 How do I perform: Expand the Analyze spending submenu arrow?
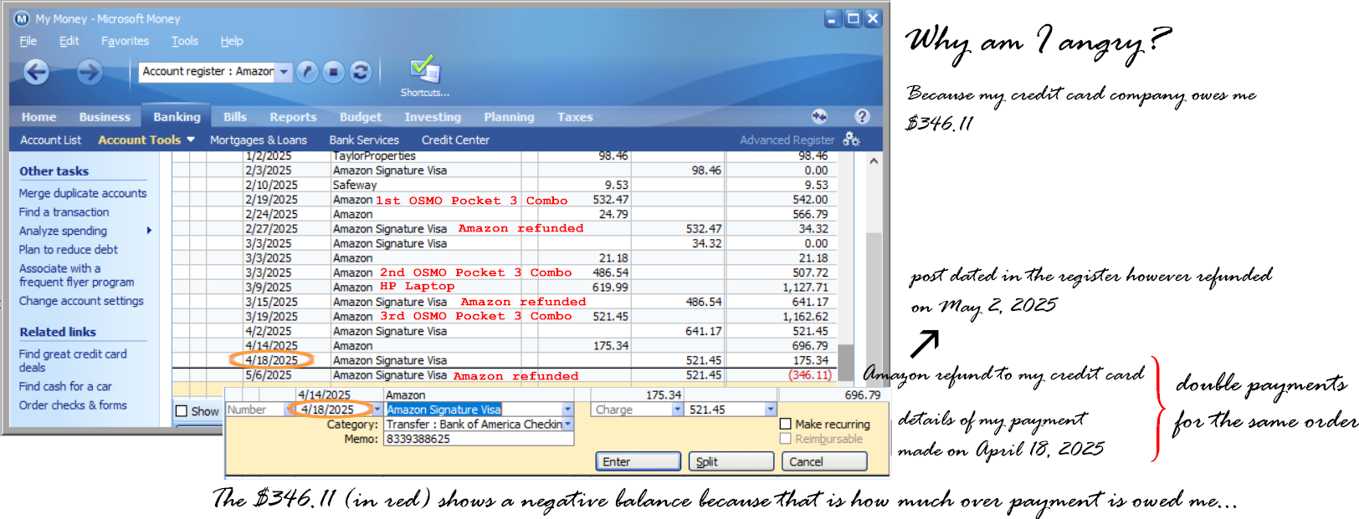149,231
